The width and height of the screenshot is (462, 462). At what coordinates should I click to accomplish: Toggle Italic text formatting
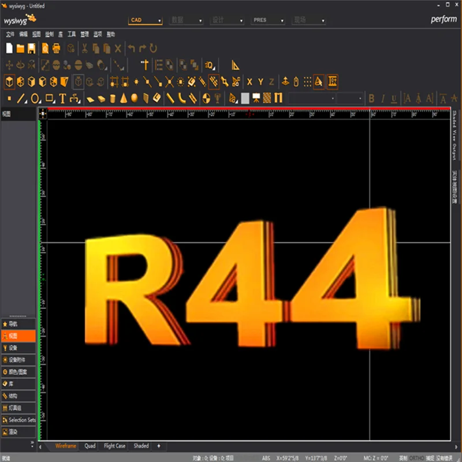(383, 98)
